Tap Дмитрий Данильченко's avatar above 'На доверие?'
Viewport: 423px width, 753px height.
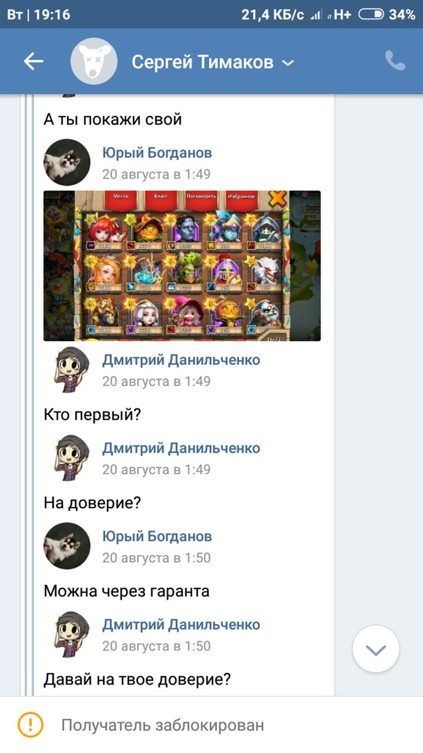[x=70, y=458]
